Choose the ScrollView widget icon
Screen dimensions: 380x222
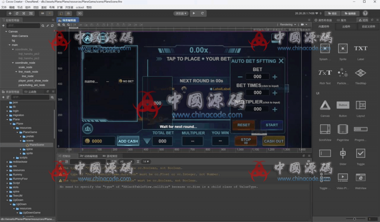pos(325,129)
